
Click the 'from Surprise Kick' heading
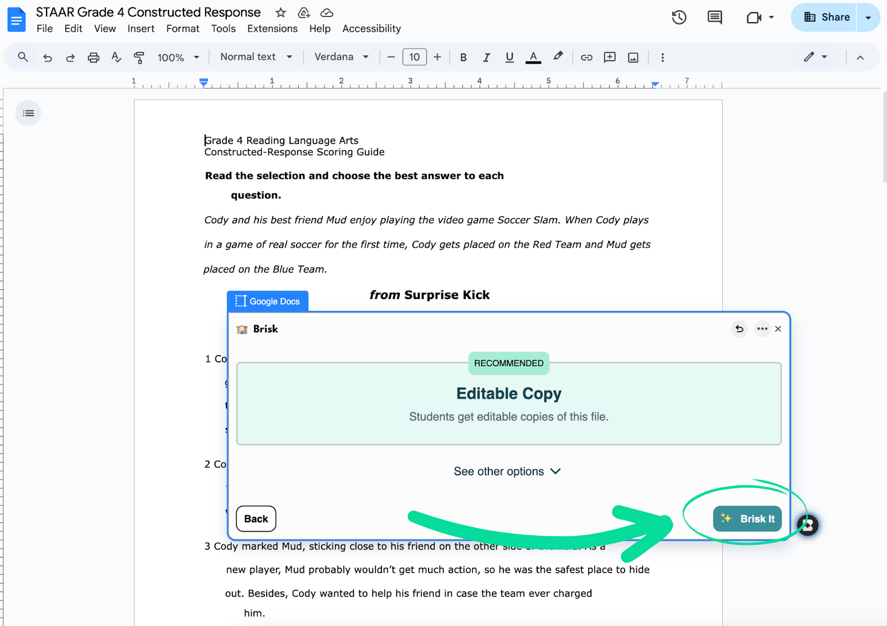(x=430, y=295)
